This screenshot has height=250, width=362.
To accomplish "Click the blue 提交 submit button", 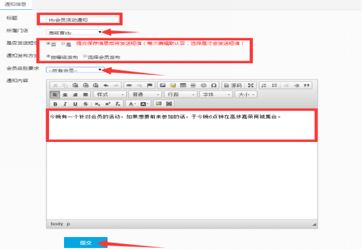I will (x=86, y=243).
